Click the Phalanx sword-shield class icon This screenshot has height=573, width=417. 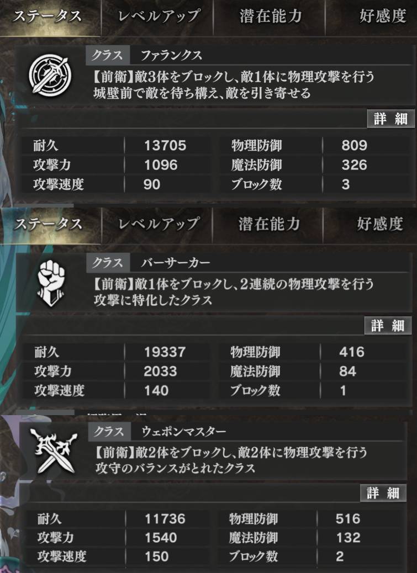pyautogui.click(x=50, y=76)
